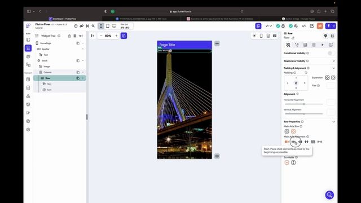Select Space Around main axis alignment
The image size is (361, 203).
tap(313, 142)
